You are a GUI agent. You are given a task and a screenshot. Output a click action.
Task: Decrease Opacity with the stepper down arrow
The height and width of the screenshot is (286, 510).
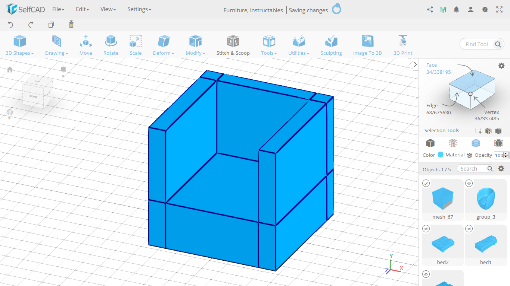coord(506,157)
